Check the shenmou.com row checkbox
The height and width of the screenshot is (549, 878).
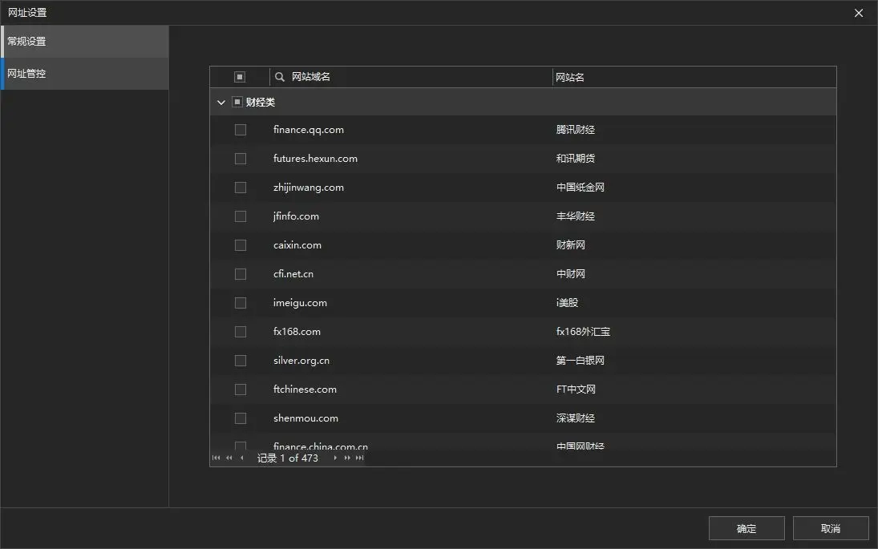point(241,418)
